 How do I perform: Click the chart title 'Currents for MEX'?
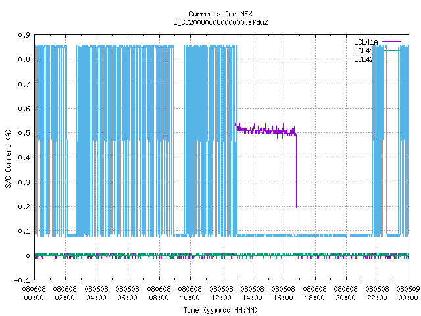pos(220,14)
